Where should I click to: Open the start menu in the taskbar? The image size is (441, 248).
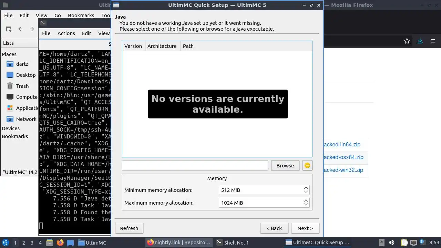6,243
